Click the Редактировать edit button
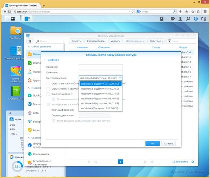 pyautogui.click(x=96, y=41)
